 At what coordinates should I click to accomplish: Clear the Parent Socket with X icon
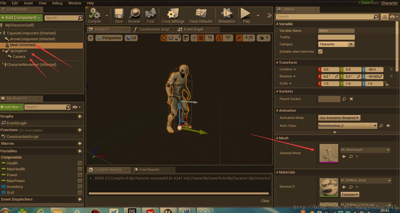click(x=351, y=99)
